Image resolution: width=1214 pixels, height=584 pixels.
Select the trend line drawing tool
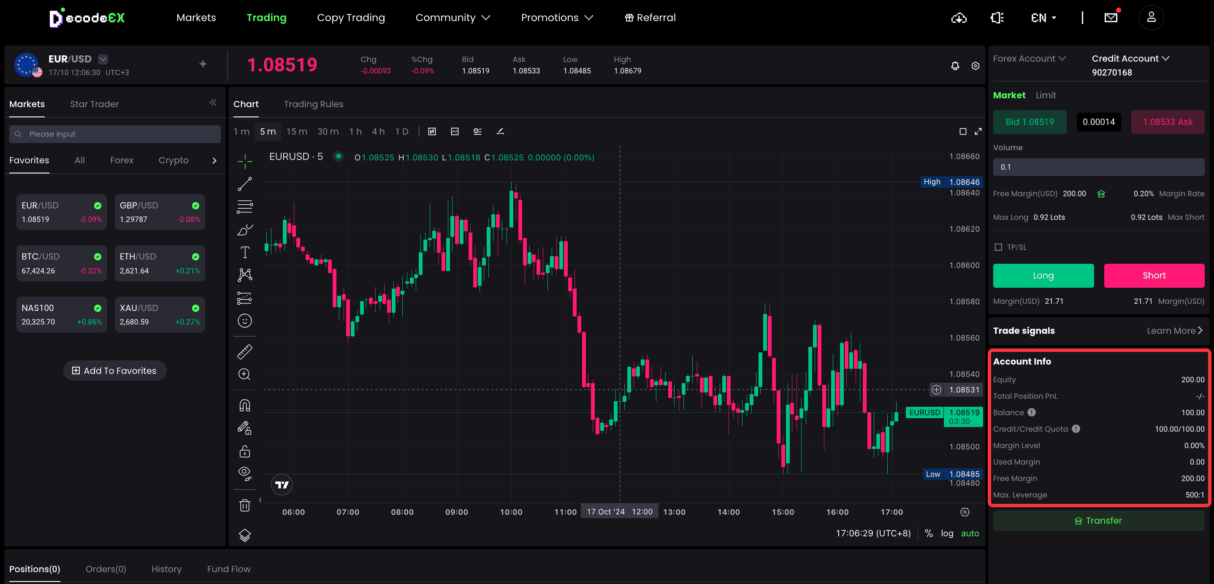[x=244, y=184]
